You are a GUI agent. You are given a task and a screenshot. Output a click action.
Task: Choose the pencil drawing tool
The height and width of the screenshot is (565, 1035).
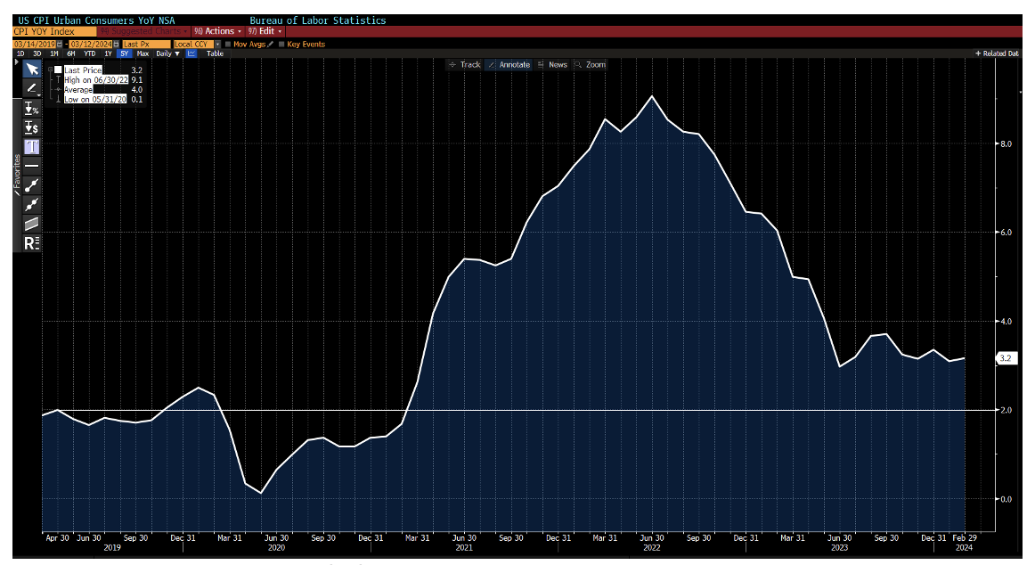pos(31,87)
